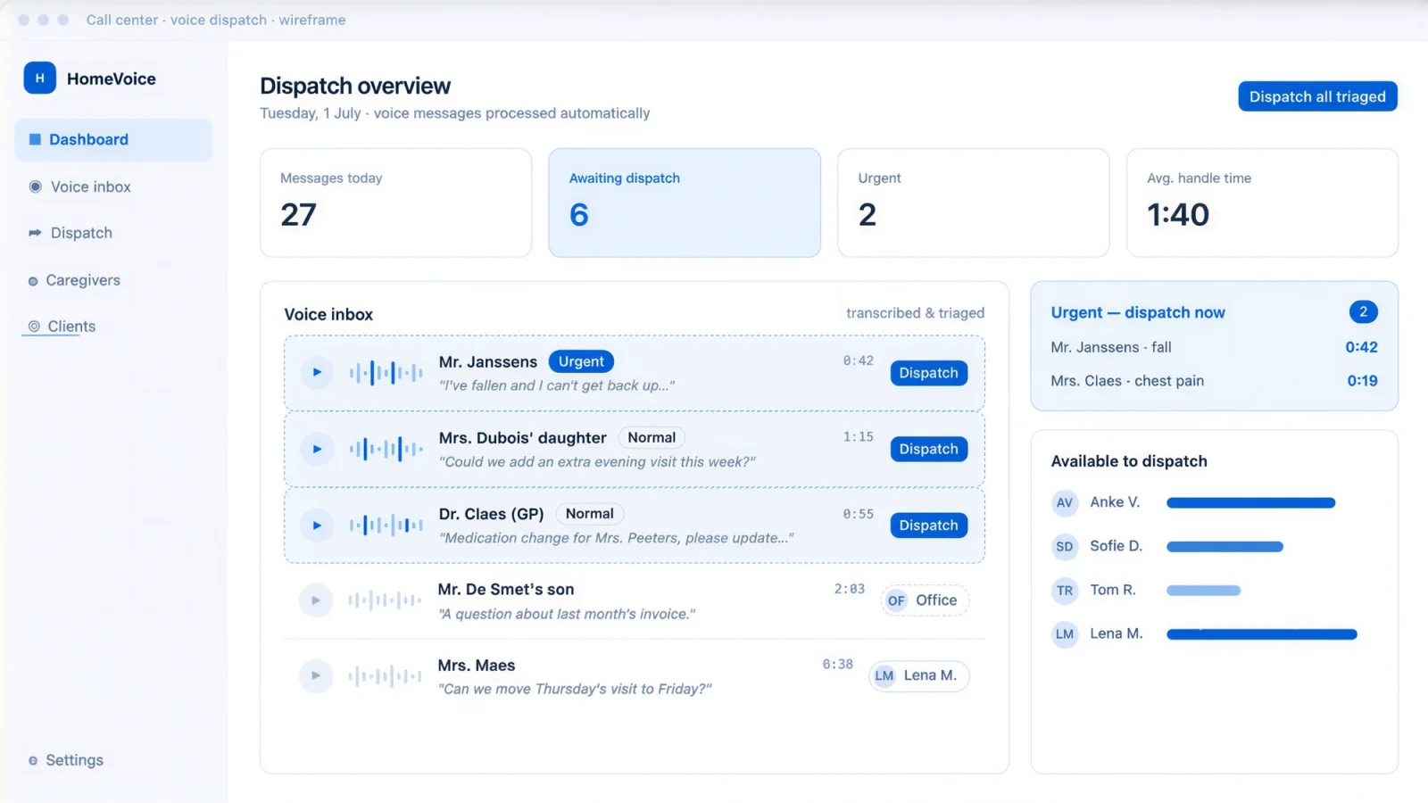Click Lena M. assignee chip on Mrs. Maes
Image resolution: width=1428 pixels, height=803 pixels.
[x=918, y=675]
